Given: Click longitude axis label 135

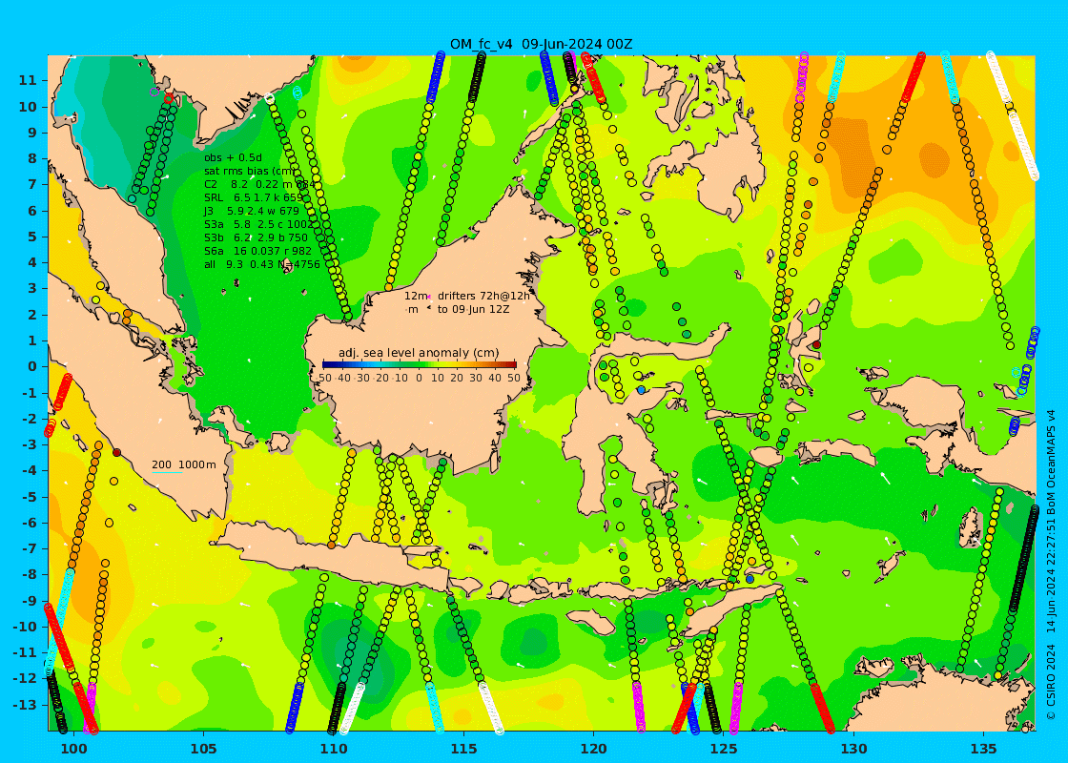Looking at the screenshot, I should (983, 749).
